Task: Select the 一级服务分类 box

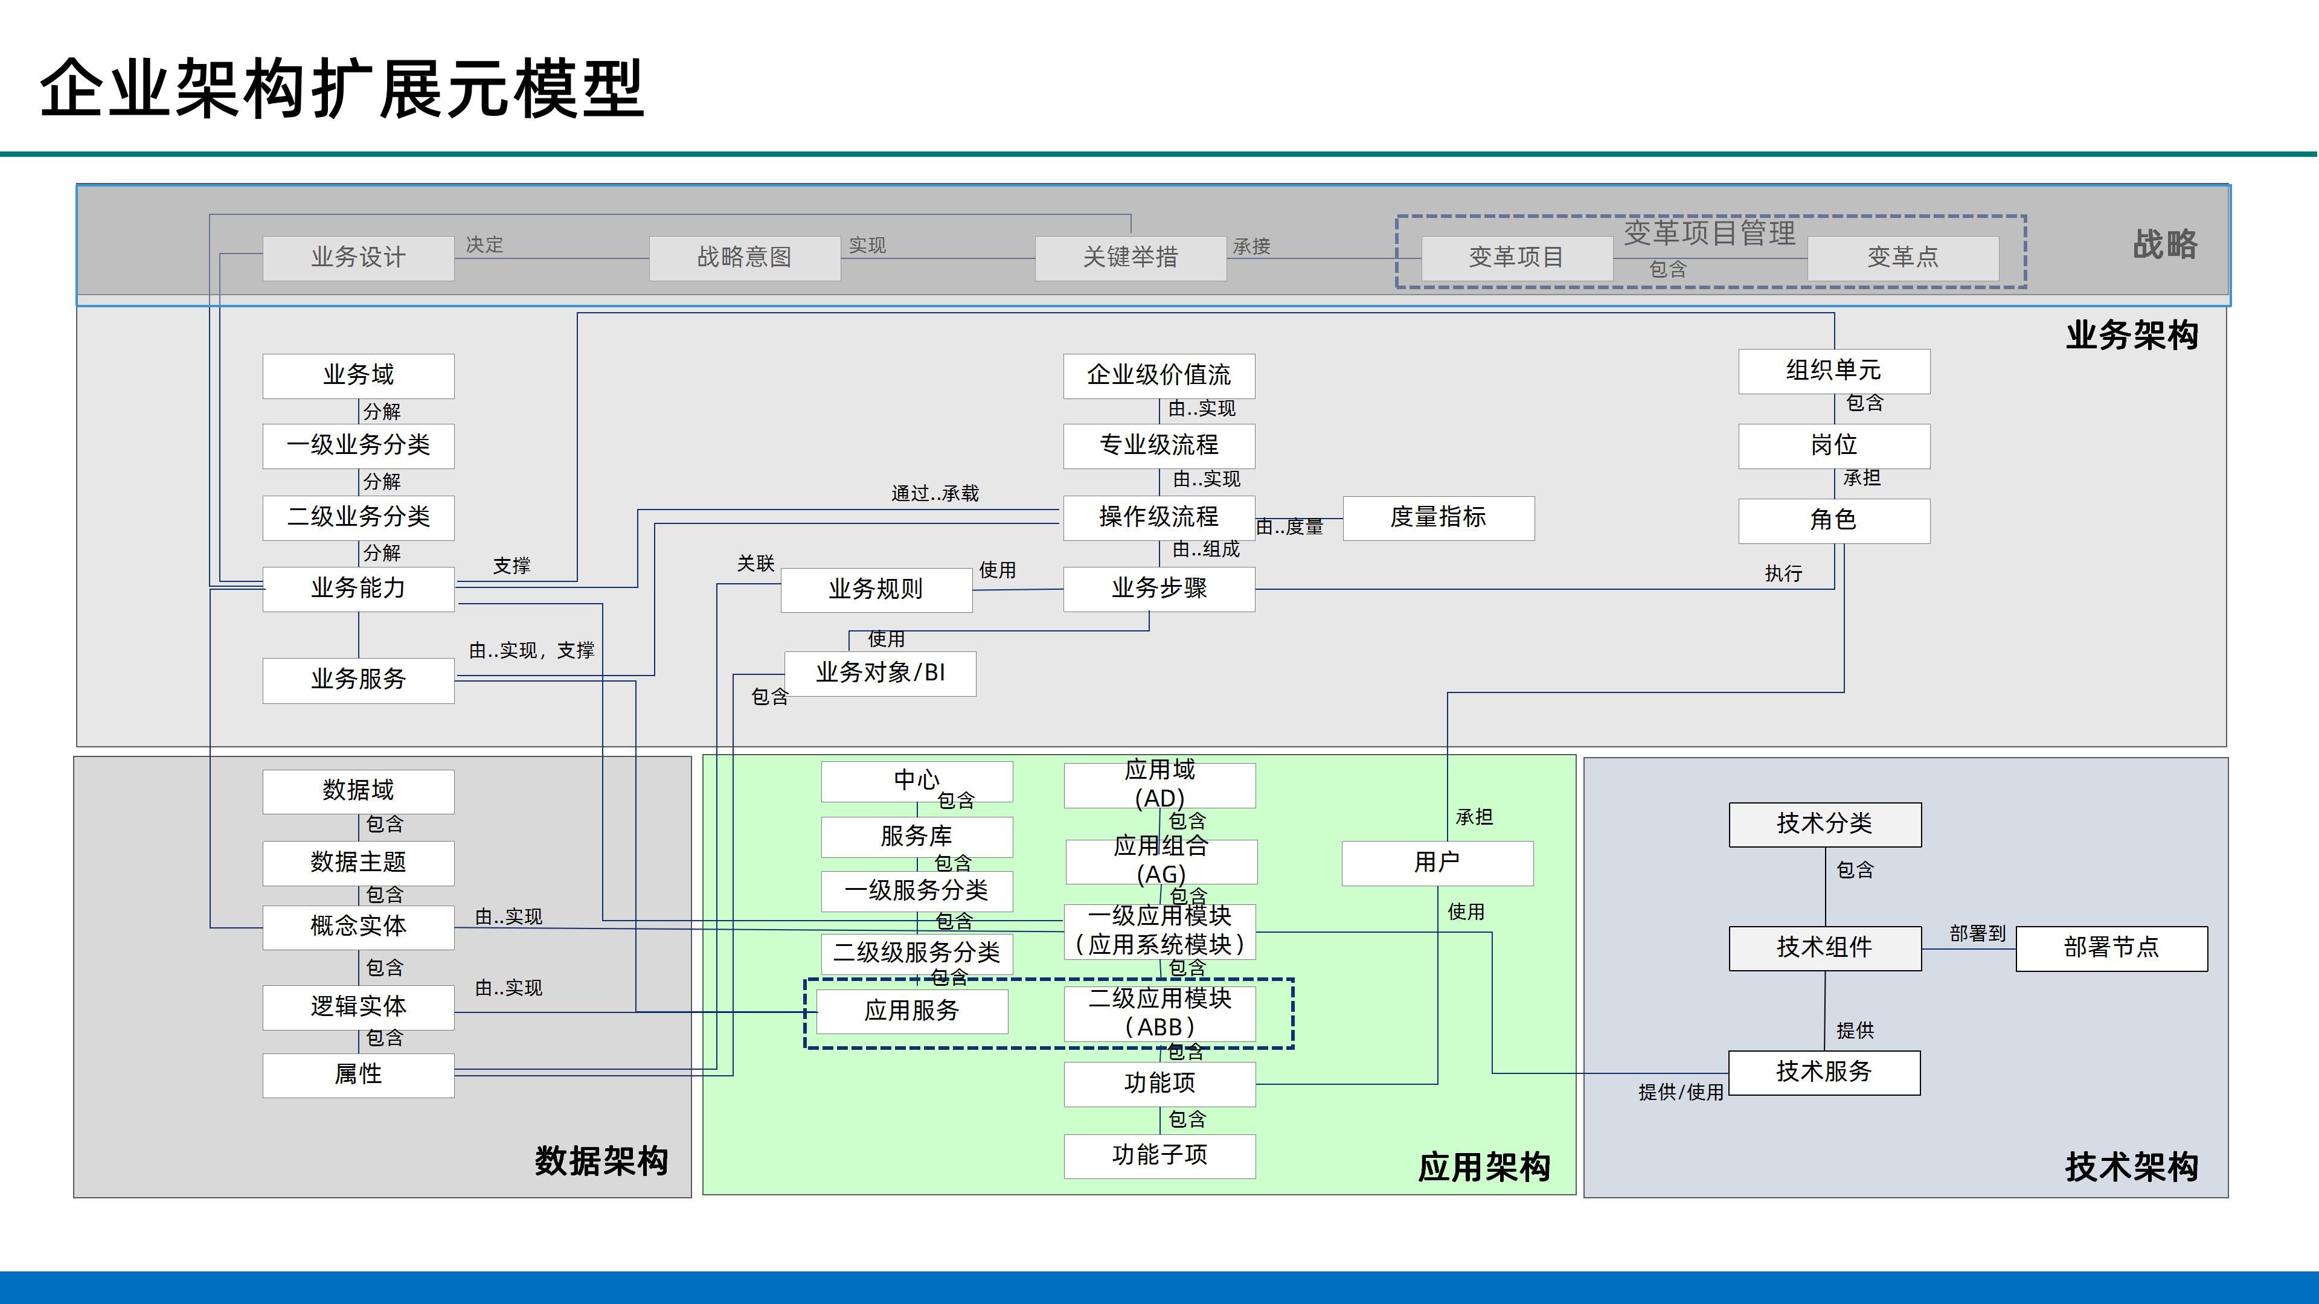Action: coord(917,891)
